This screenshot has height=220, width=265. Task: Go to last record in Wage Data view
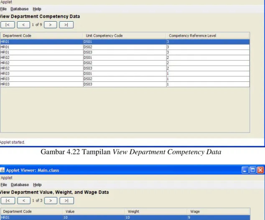pyautogui.click(x=66, y=200)
